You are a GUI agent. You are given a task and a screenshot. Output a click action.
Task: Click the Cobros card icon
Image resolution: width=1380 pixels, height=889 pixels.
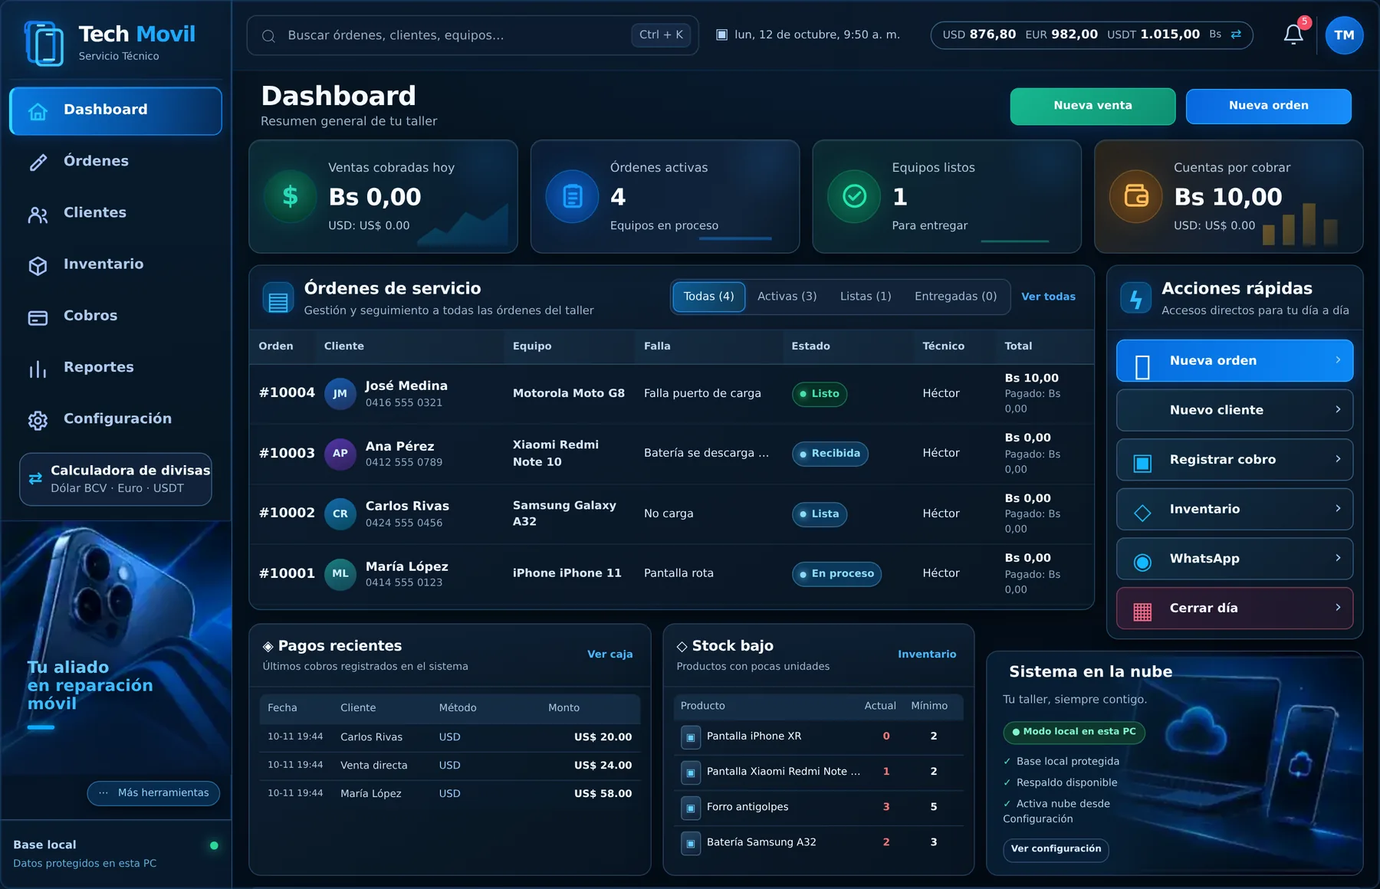[38, 317]
